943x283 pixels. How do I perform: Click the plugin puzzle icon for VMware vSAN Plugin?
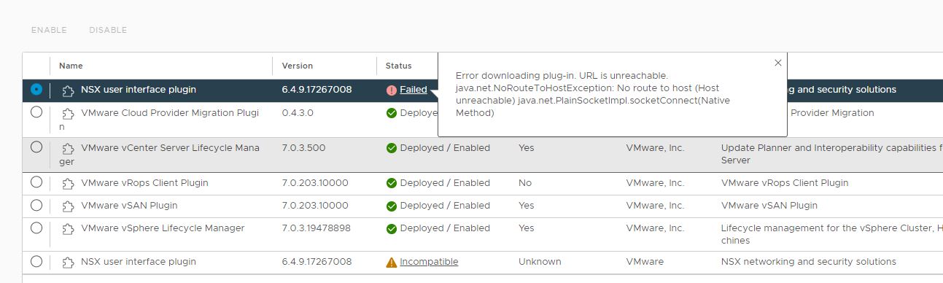[x=69, y=206]
